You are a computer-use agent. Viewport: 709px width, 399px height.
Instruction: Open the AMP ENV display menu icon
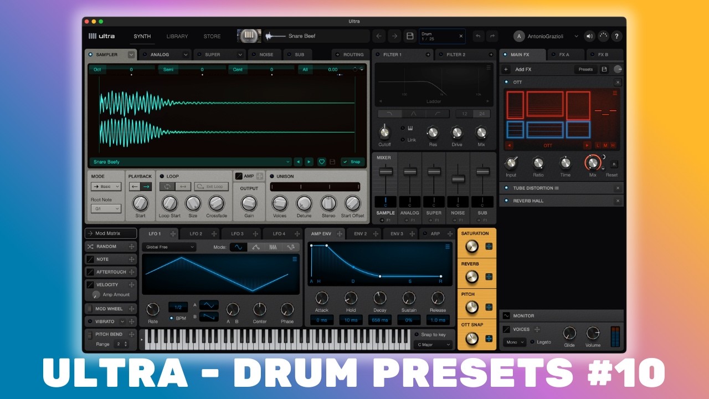coord(447,247)
